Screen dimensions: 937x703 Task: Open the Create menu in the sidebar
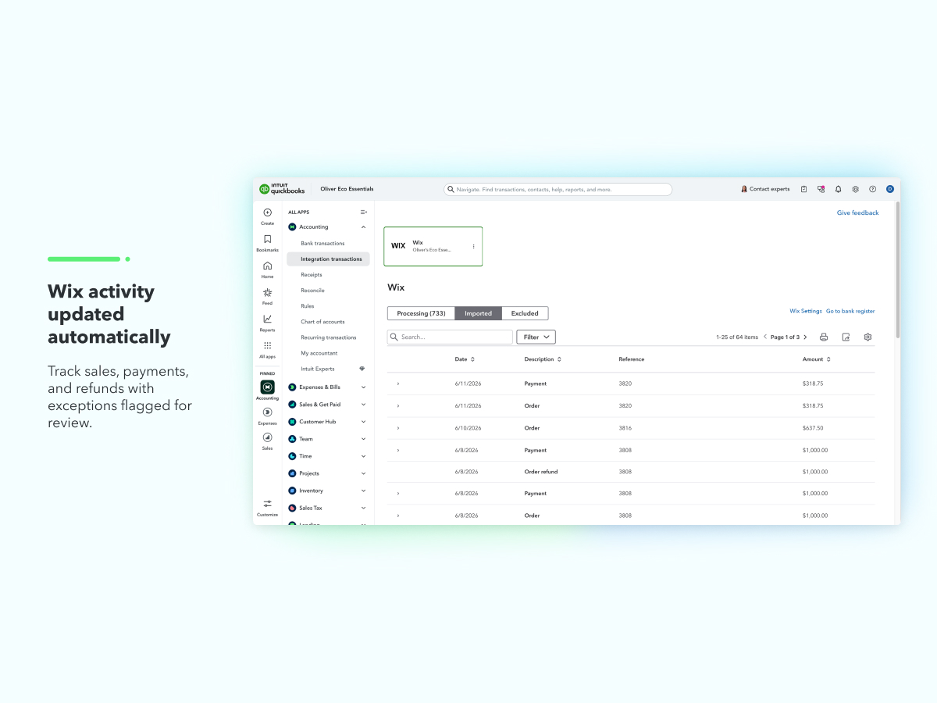[x=268, y=216]
